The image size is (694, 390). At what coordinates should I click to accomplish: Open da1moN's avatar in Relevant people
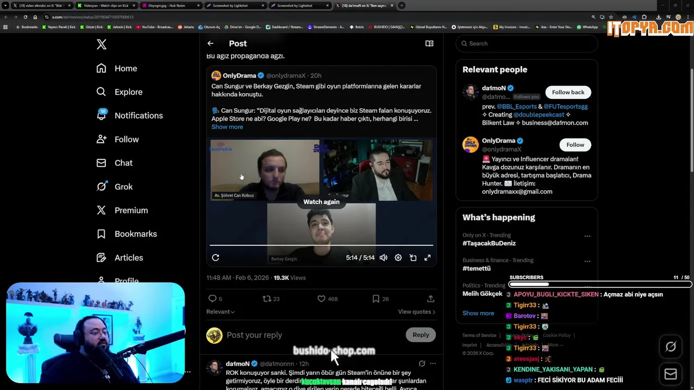click(x=470, y=92)
